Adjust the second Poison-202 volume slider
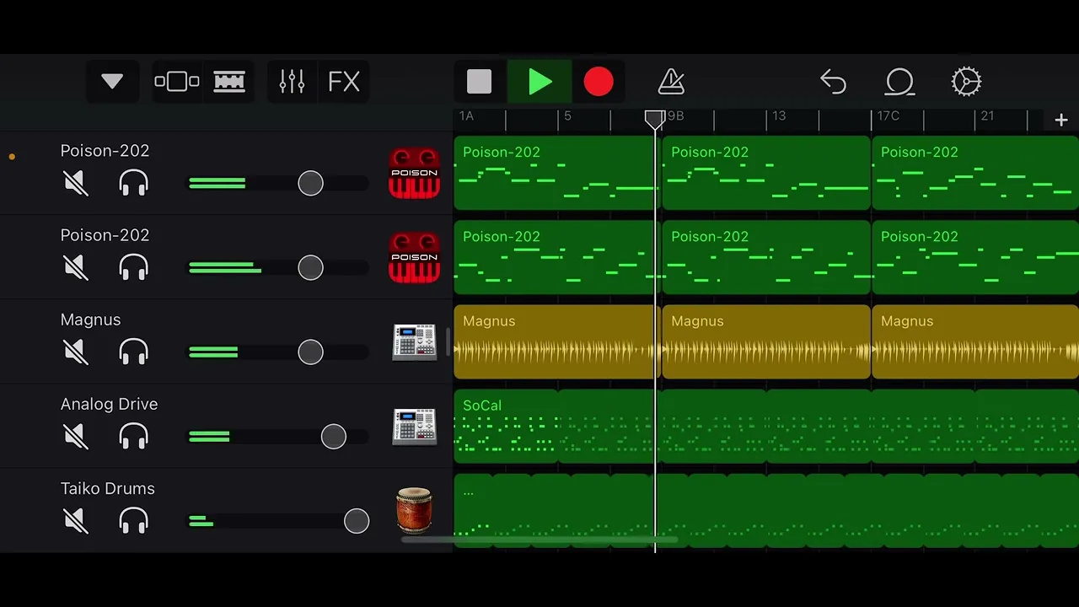This screenshot has height=607, width=1079. [310, 267]
